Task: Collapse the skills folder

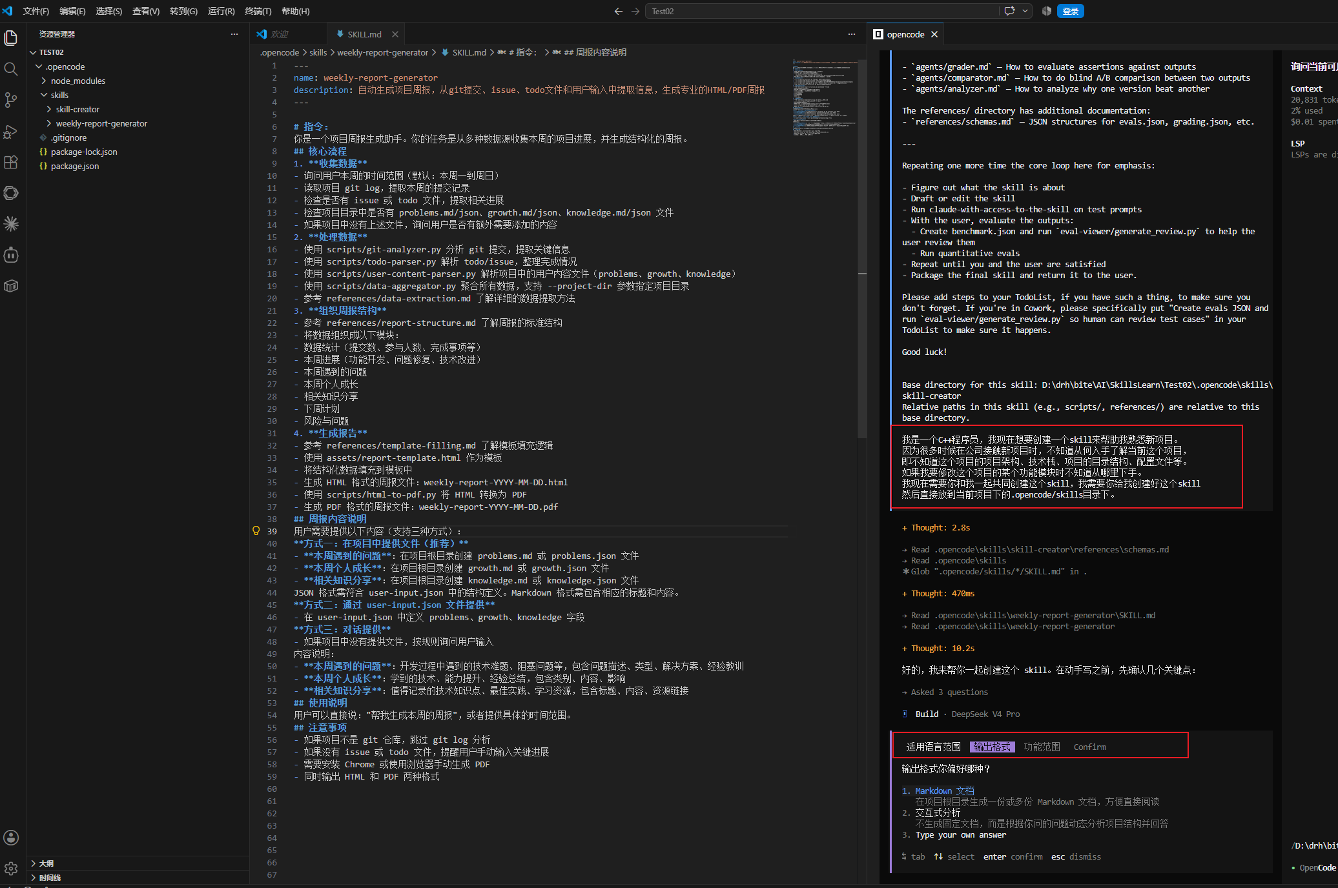Action: pyautogui.click(x=44, y=95)
